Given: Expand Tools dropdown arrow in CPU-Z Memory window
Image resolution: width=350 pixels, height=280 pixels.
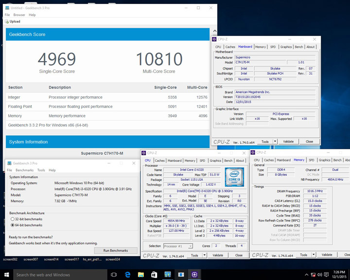Looking at the screenshot, I should tap(313, 255).
